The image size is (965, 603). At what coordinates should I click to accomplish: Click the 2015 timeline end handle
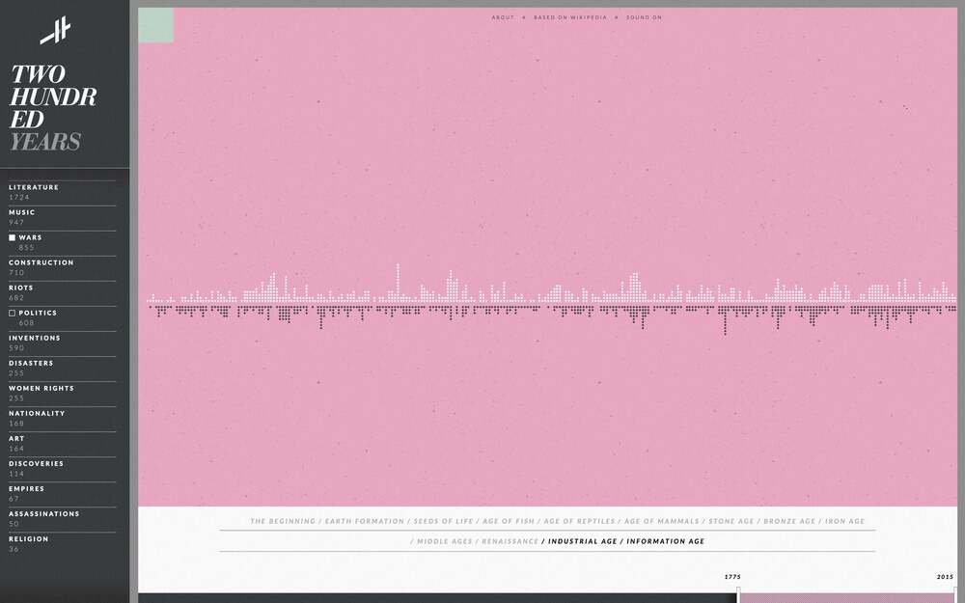click(x=955, y=590)
